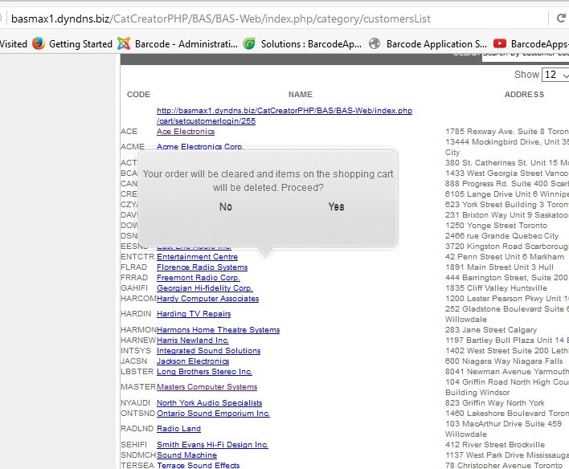Click the 1835 Cliff Valley Huntsville address
Screen dimensions: 569x469
496,288
